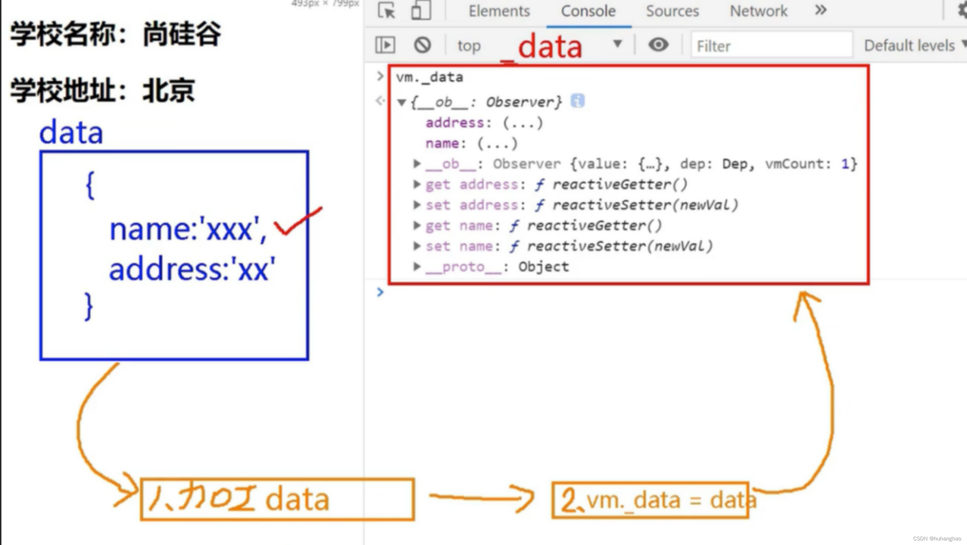The image size is (967, 545).
Task: Toggle the device toolbar icon
Action: [x=420, y=10]
